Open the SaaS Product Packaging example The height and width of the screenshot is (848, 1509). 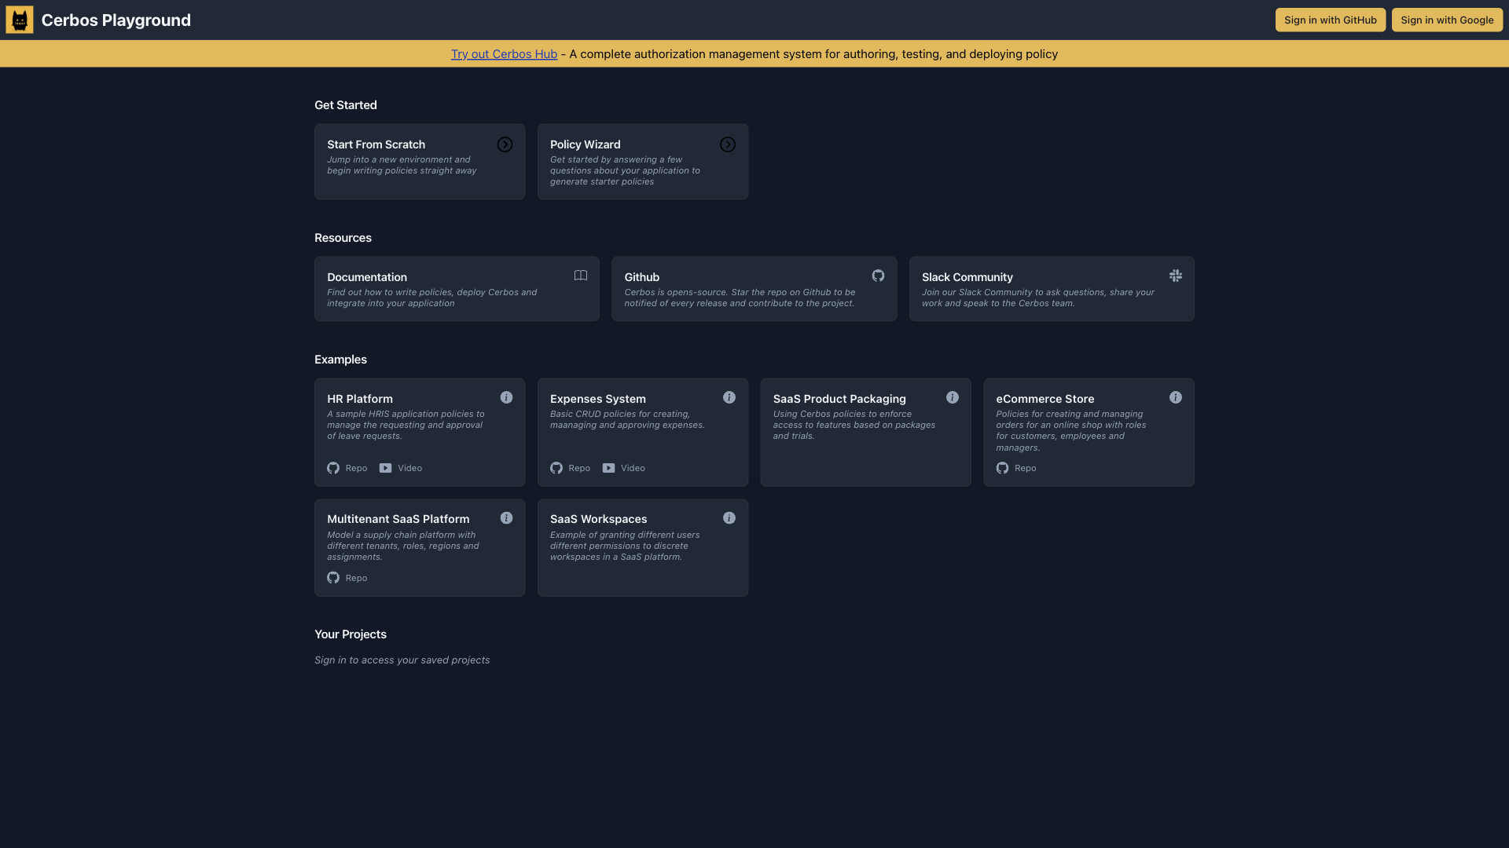click(866, 433)
